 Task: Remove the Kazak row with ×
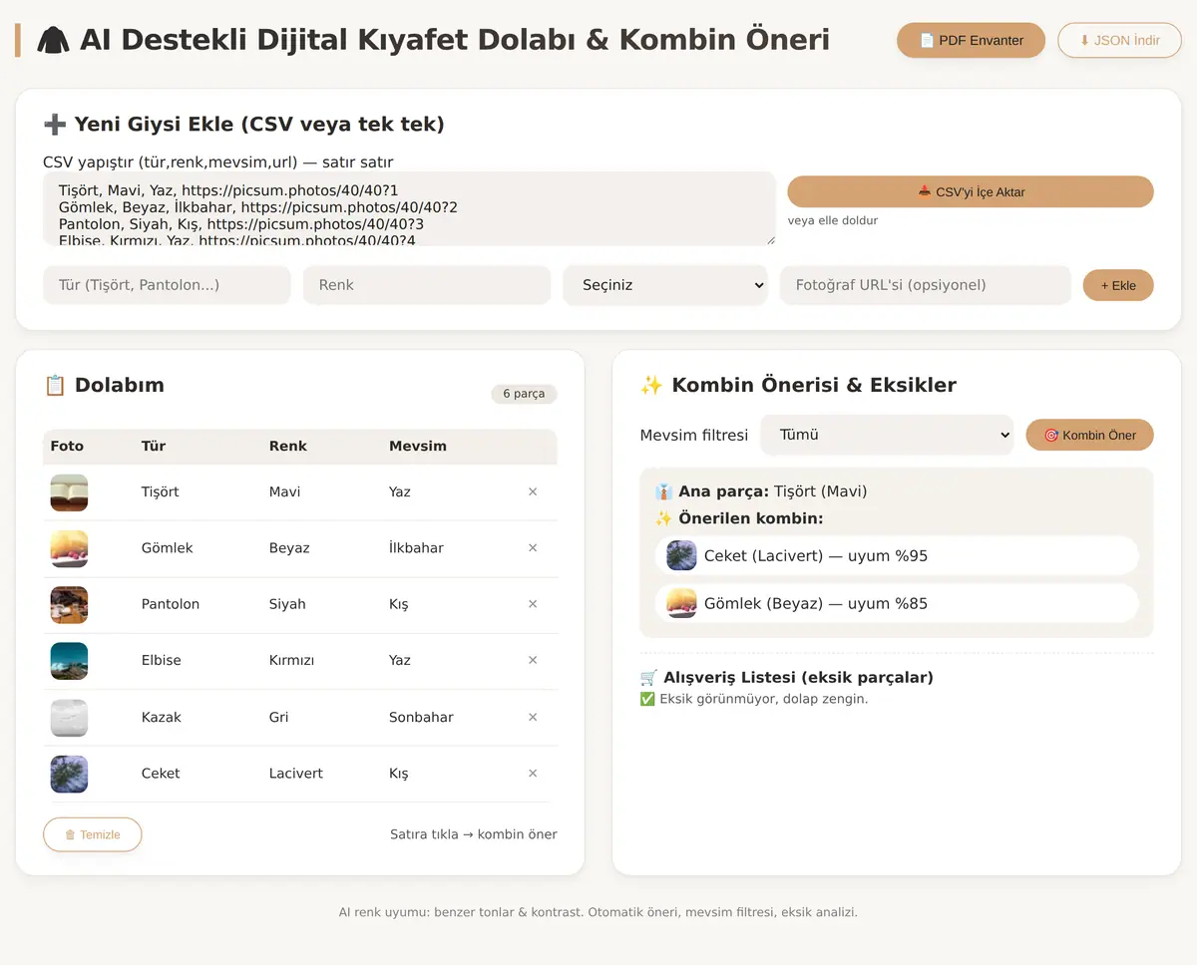pyautogui.click(x=533, y=717)
